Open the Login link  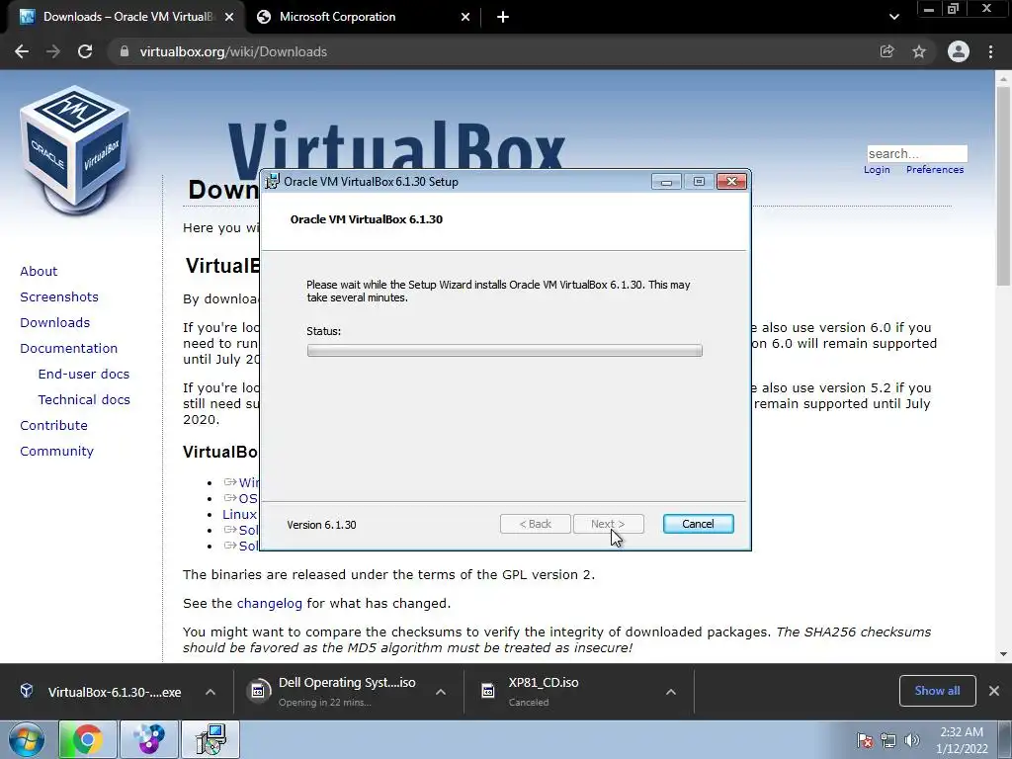tap(877, 170)
